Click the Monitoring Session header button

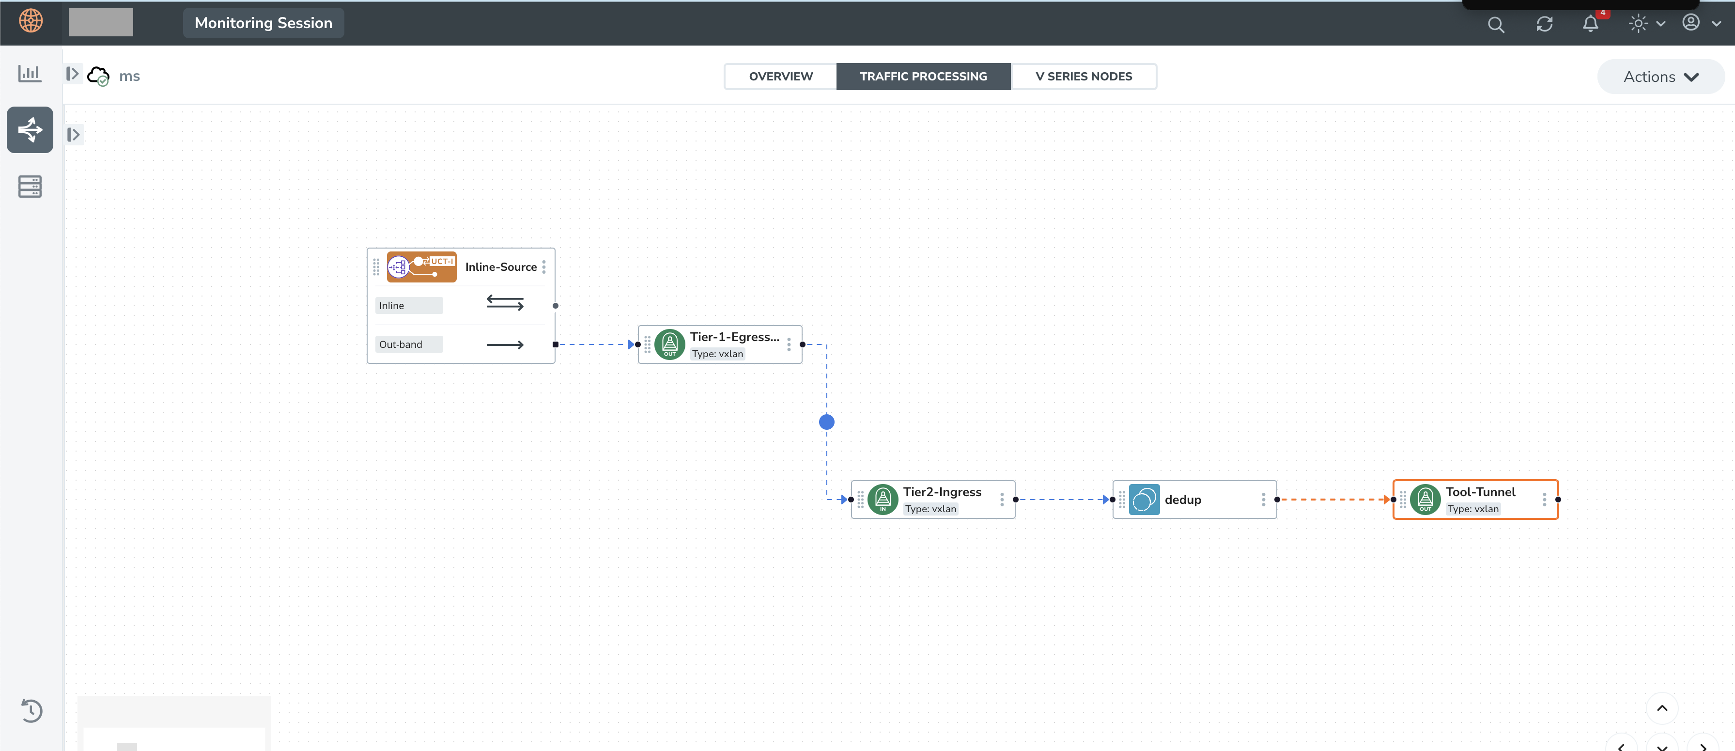click(263, 23)
